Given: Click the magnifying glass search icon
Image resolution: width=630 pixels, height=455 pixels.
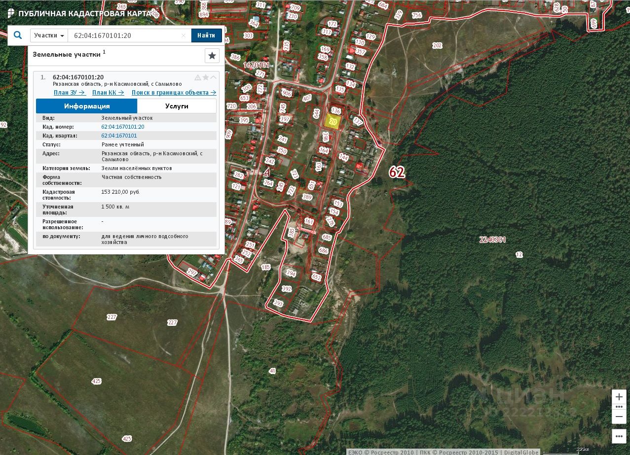Looking at the screenshot, I should [x=18, y=35].
